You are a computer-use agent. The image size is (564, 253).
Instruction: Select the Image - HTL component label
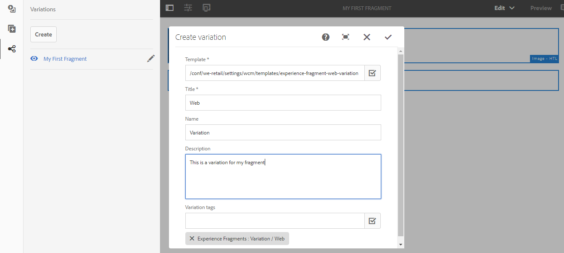(x=544, y=59)
